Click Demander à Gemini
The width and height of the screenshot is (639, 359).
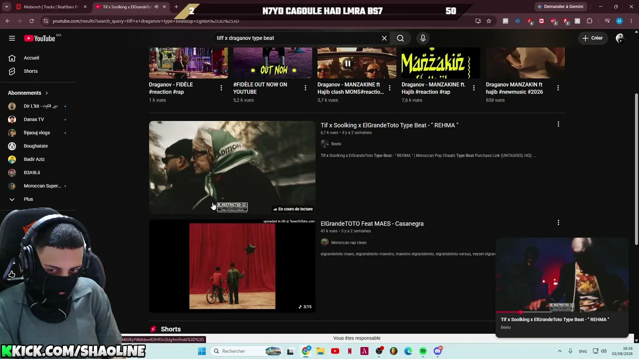click(x=560, y=6)
